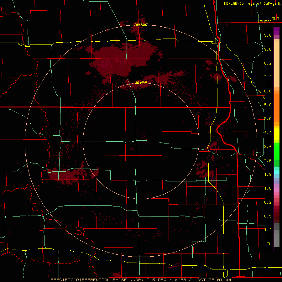
Task: Select the 2.6 legend value
Action: tap(268, 161)
